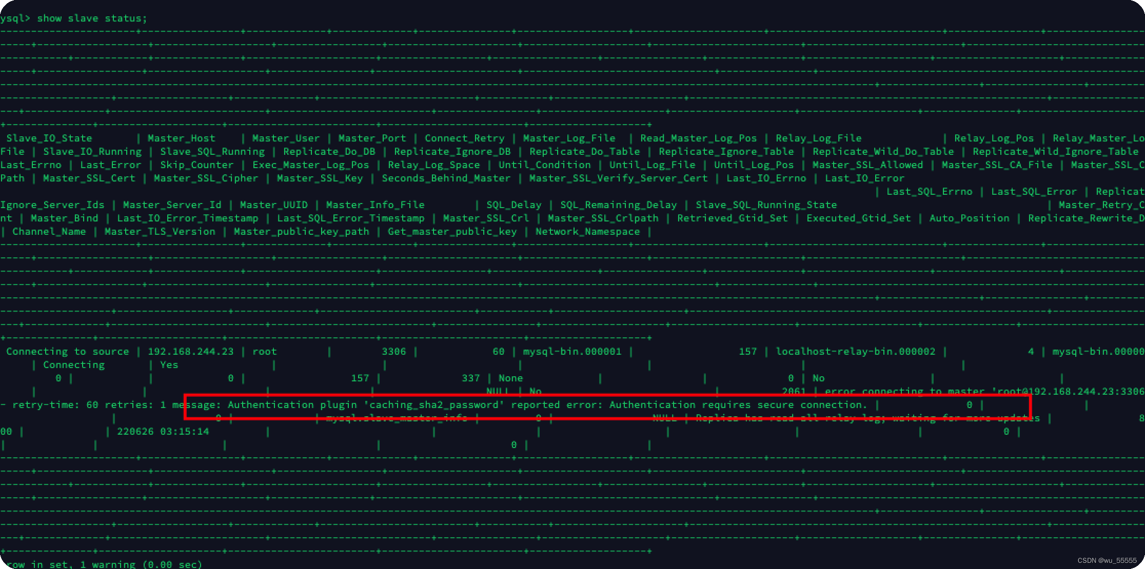Click the Master_User column header
Image resolution: width=1145 pixels, height=569 pixels.
click(285, 138)
